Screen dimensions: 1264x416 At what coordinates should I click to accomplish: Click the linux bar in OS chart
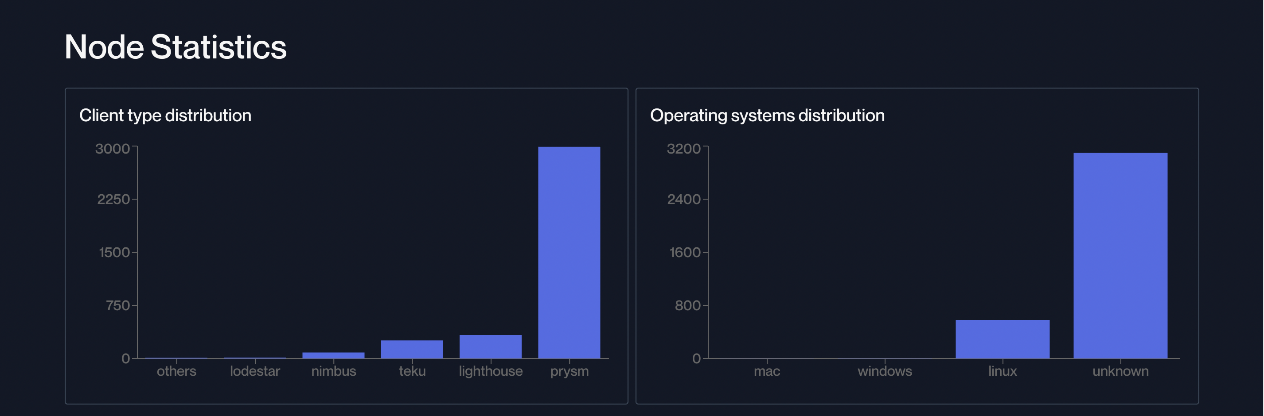click(x=1003, y=339)
